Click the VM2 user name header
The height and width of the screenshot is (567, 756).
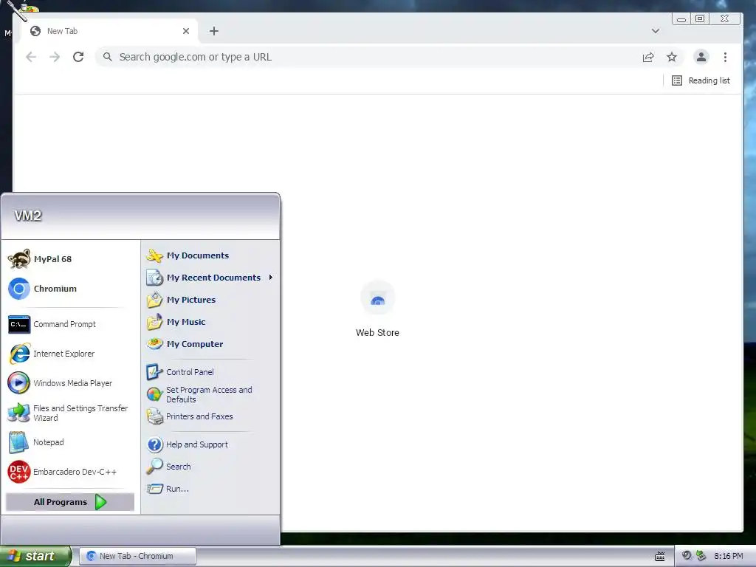[27, 216]
